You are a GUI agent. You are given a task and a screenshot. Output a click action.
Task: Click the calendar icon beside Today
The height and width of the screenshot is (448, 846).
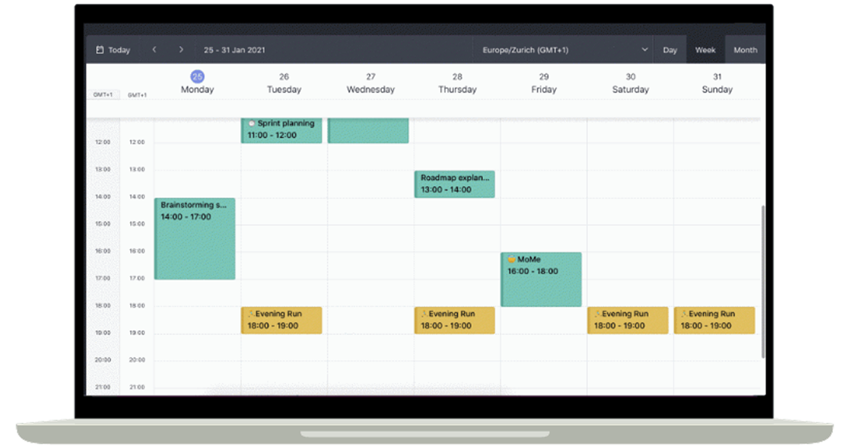coord(100,49)
